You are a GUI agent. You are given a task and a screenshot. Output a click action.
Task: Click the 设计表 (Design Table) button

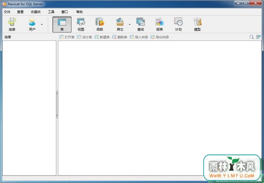click(x=84, y=37)
